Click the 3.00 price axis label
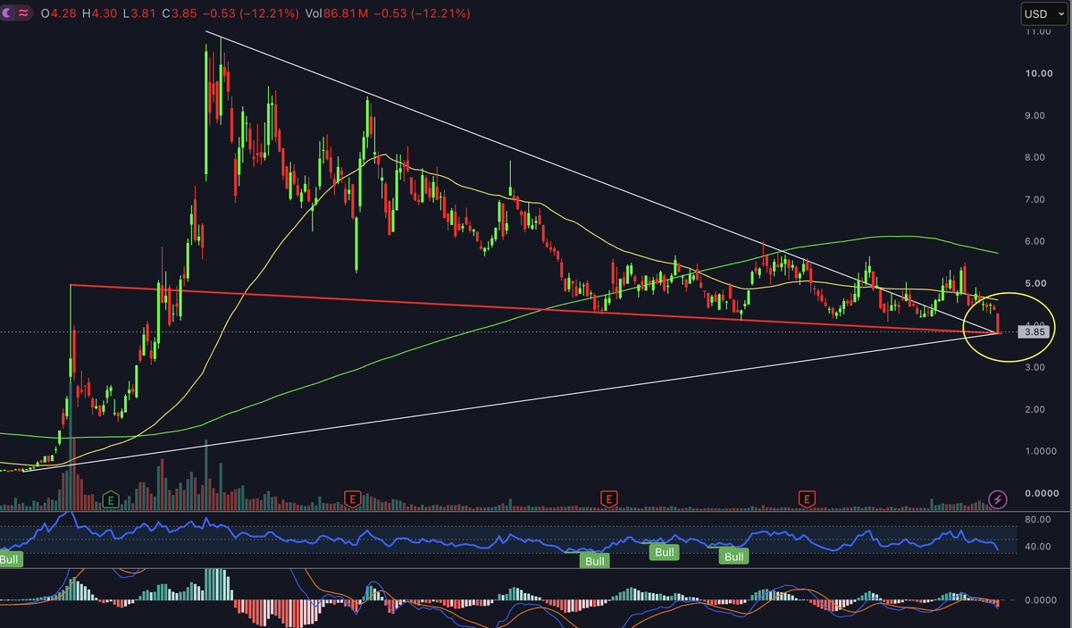Screen dimensions: 1072x628 click(1034, 367)
